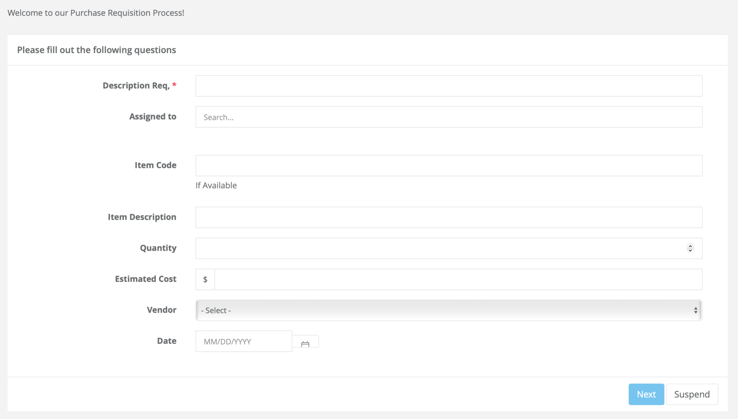Image resolution: width=738 pixels, height=419 pixels.
Task: Click the Date MM/DD/YYYY field
Action: 243,341
